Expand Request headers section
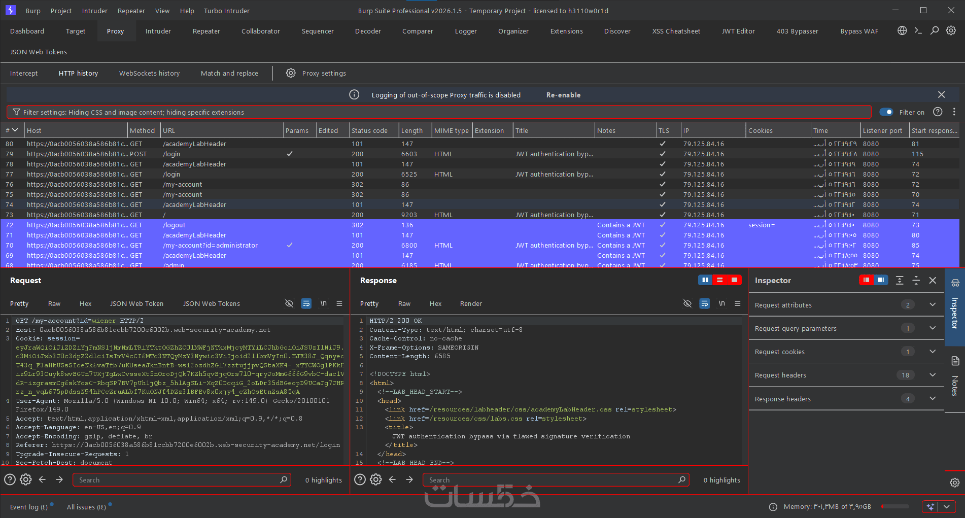This screenshot has height=518, width=965. click(933, 375)
